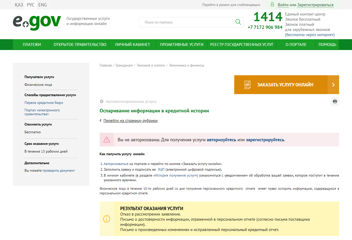This screenshot has height=240, width=352.
Task: Open ПРОАКТИВНЫЕ УСЛУГИ menu
Action: pyautogui.click(x=182, y=45)
